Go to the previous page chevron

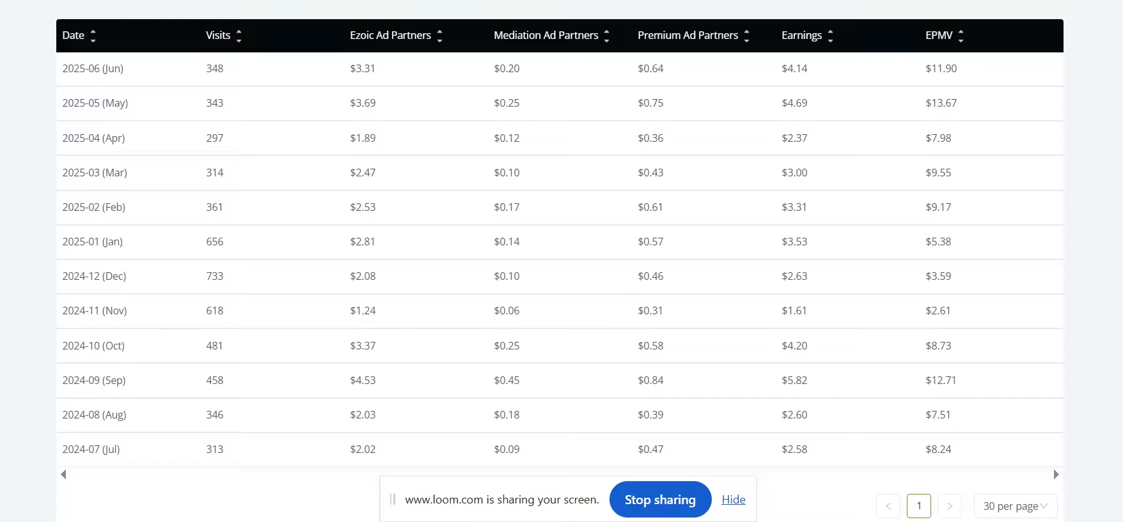(x=888, y=506)
